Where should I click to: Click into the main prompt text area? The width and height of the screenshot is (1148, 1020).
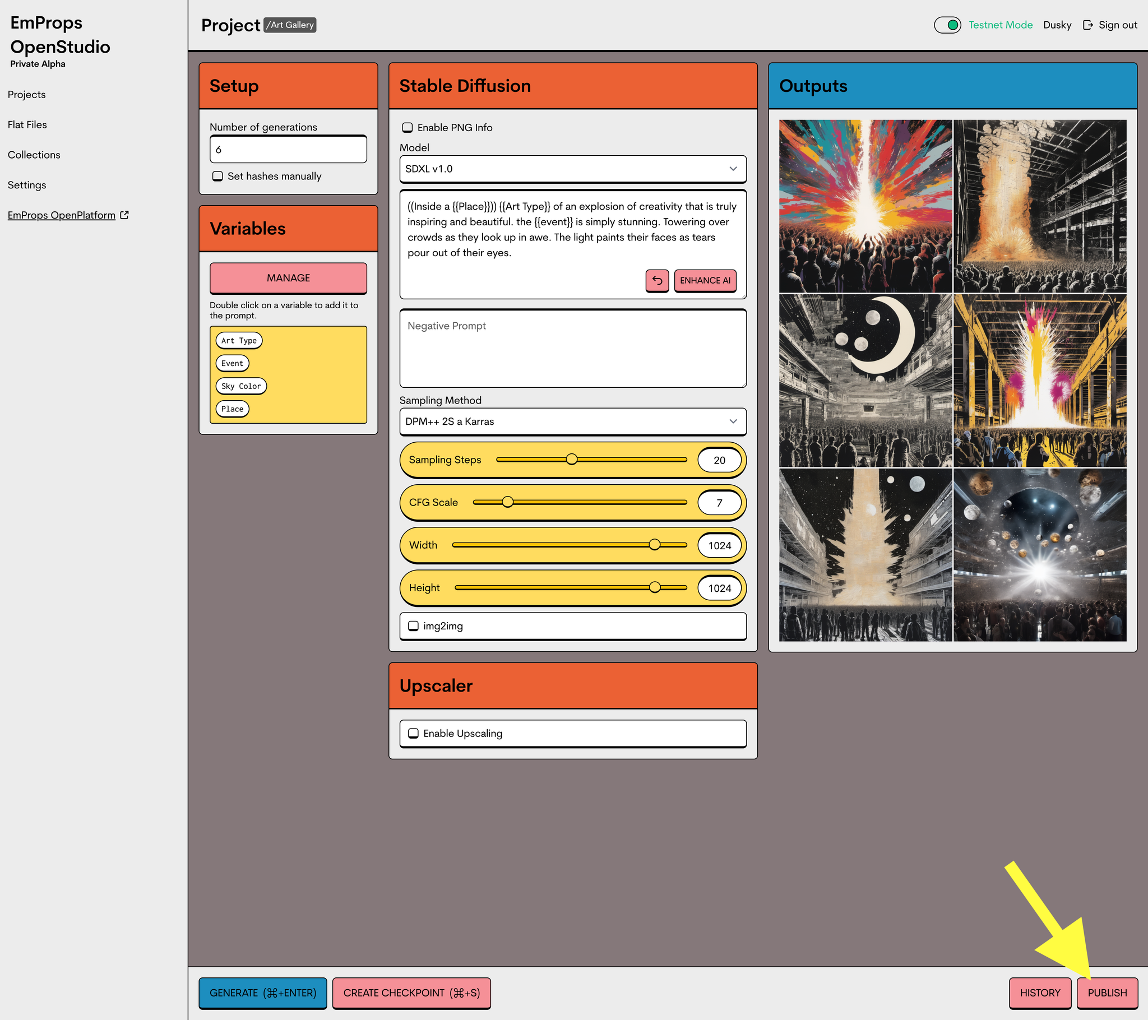pos(573,244)
